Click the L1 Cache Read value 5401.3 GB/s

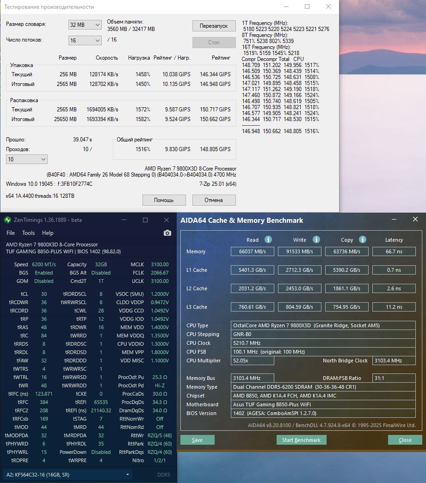[x=252, y=270]
